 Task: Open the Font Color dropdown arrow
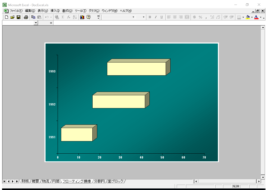point(261,17)
